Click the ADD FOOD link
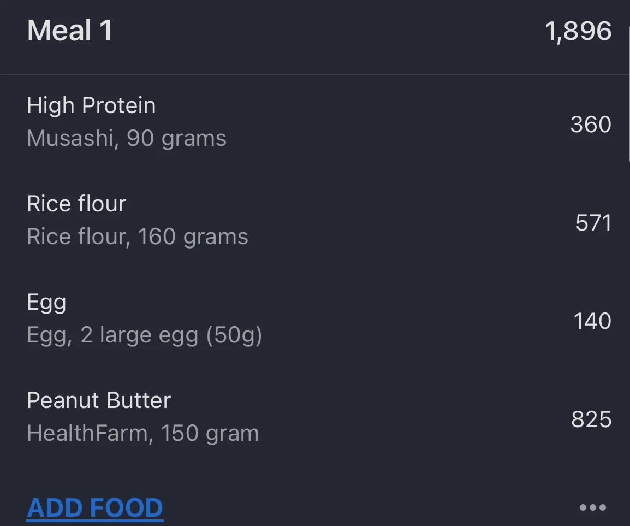The image size is (630, 526). (95, 508)
